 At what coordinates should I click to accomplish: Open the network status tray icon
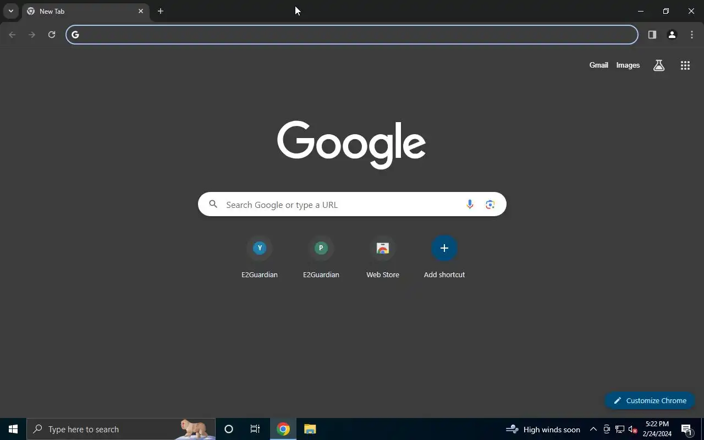pos(620,429)
